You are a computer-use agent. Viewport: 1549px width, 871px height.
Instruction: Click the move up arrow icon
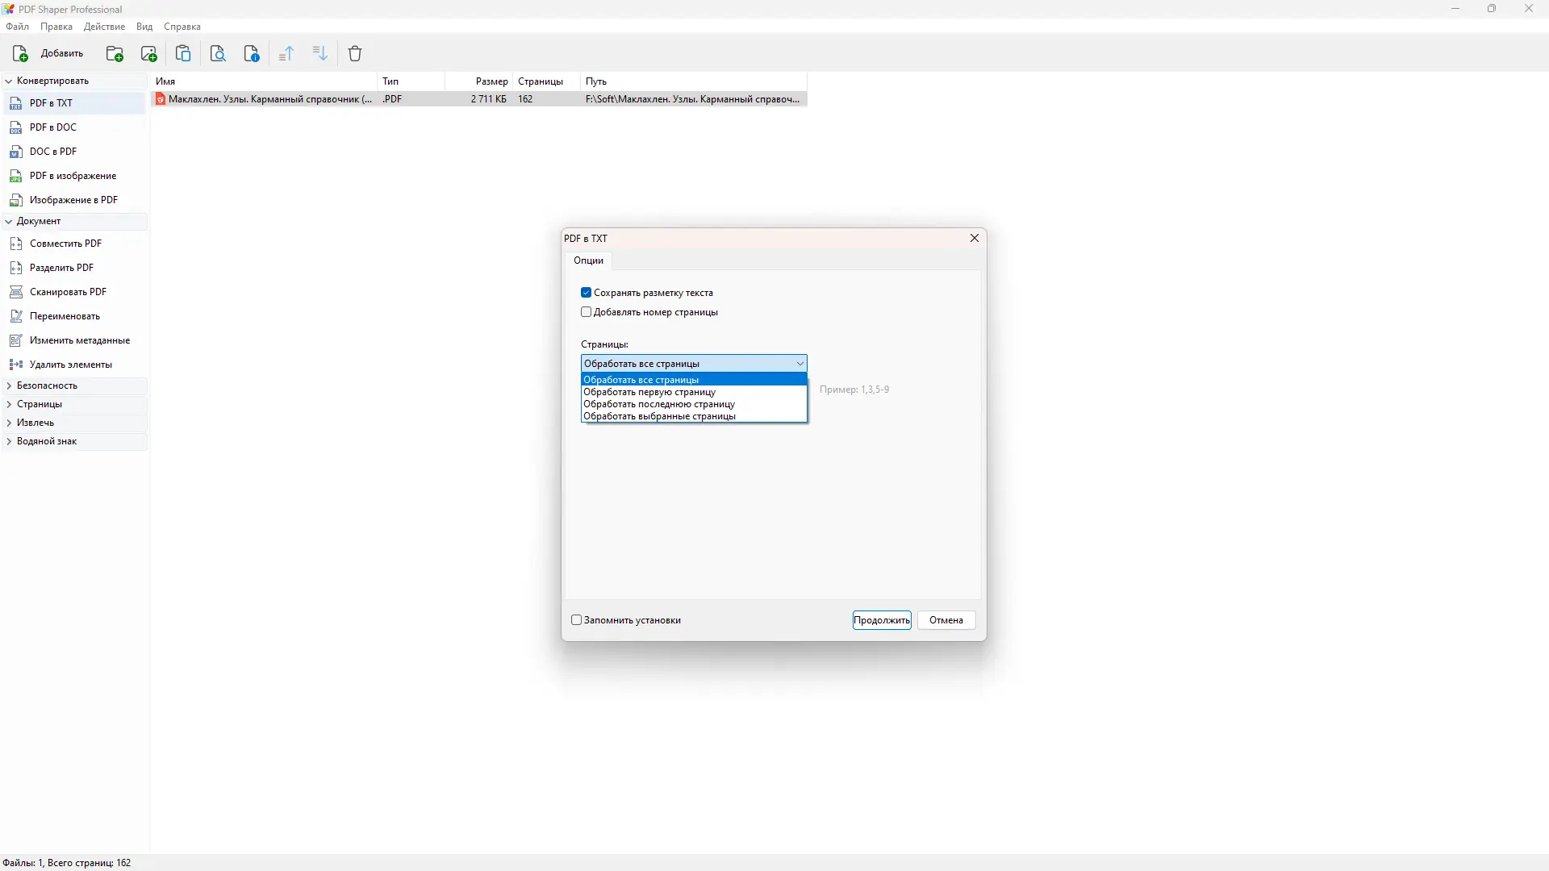click(286, 54)
